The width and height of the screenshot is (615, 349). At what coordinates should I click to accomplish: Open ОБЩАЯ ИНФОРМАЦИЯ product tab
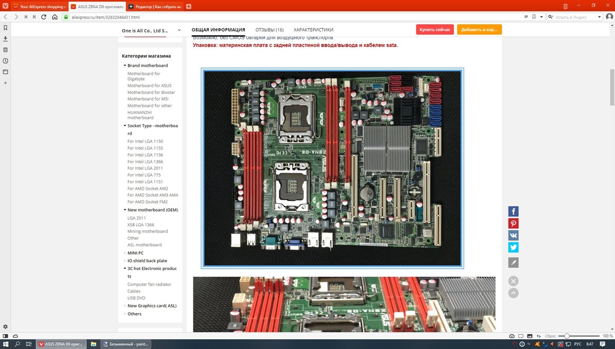pos(218,30)
